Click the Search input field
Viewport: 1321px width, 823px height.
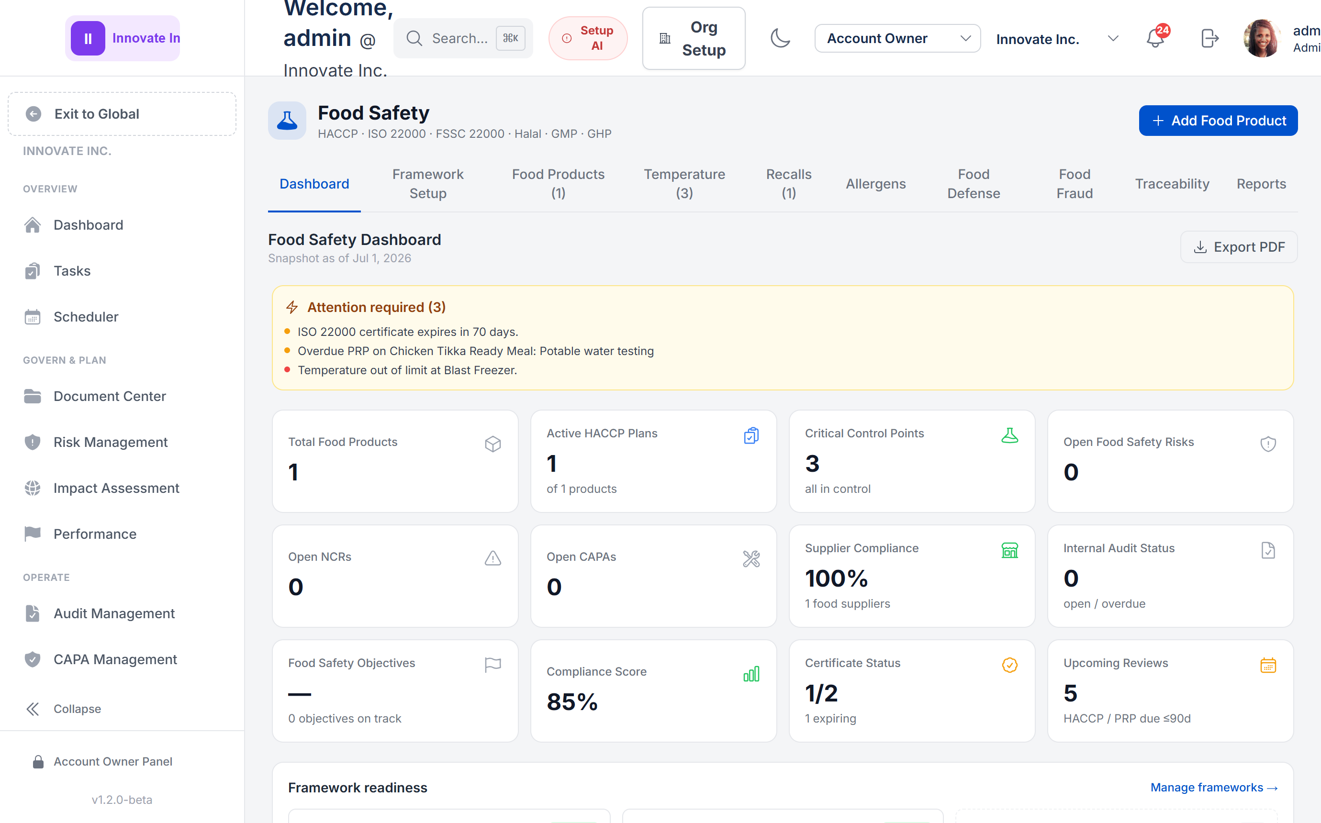[x=463, y=38]
